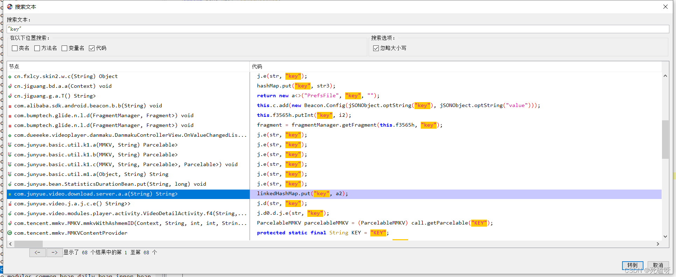Click node icon of mmkvWithAshmemID row
676x277 pixels.
pos(10,223)
